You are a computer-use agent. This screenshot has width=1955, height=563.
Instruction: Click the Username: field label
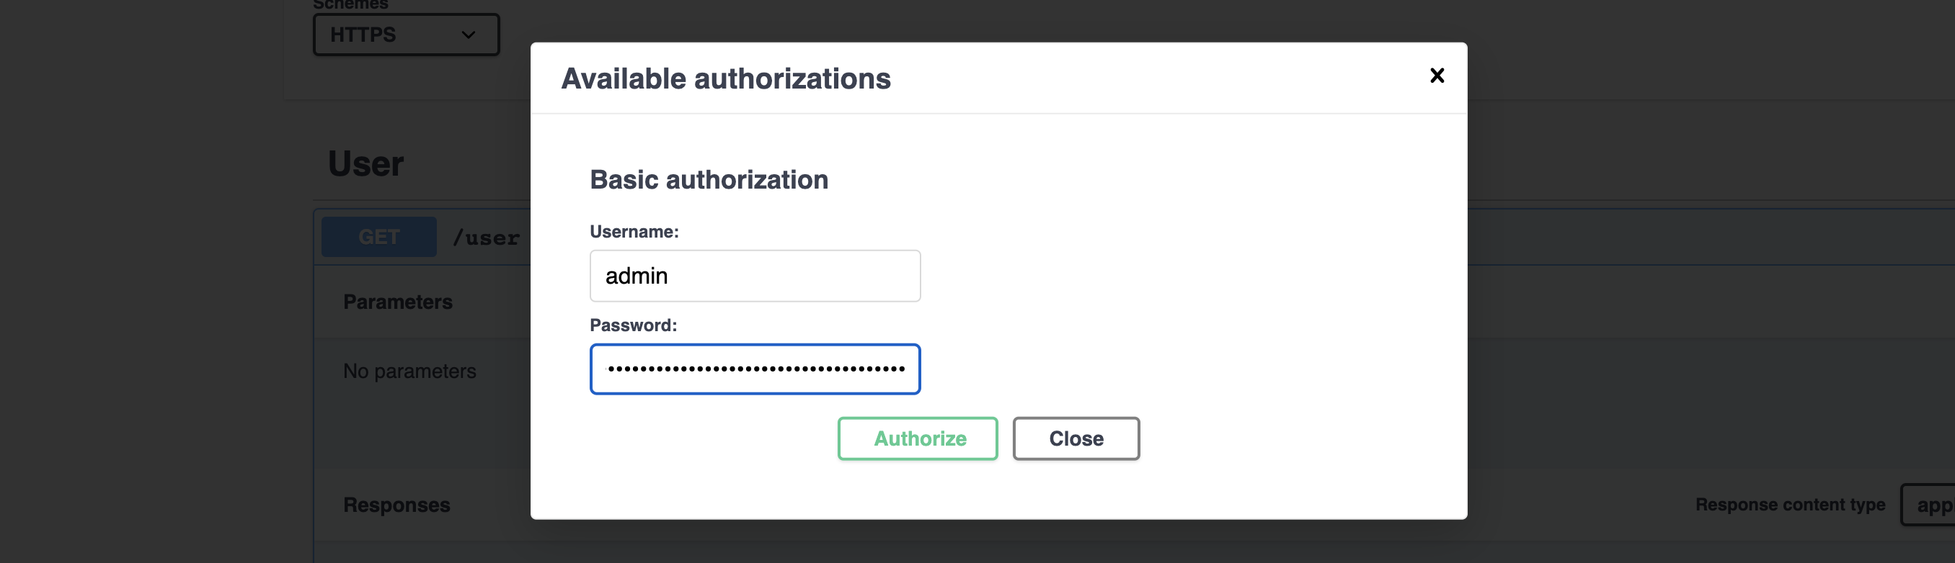click(634, 231)
